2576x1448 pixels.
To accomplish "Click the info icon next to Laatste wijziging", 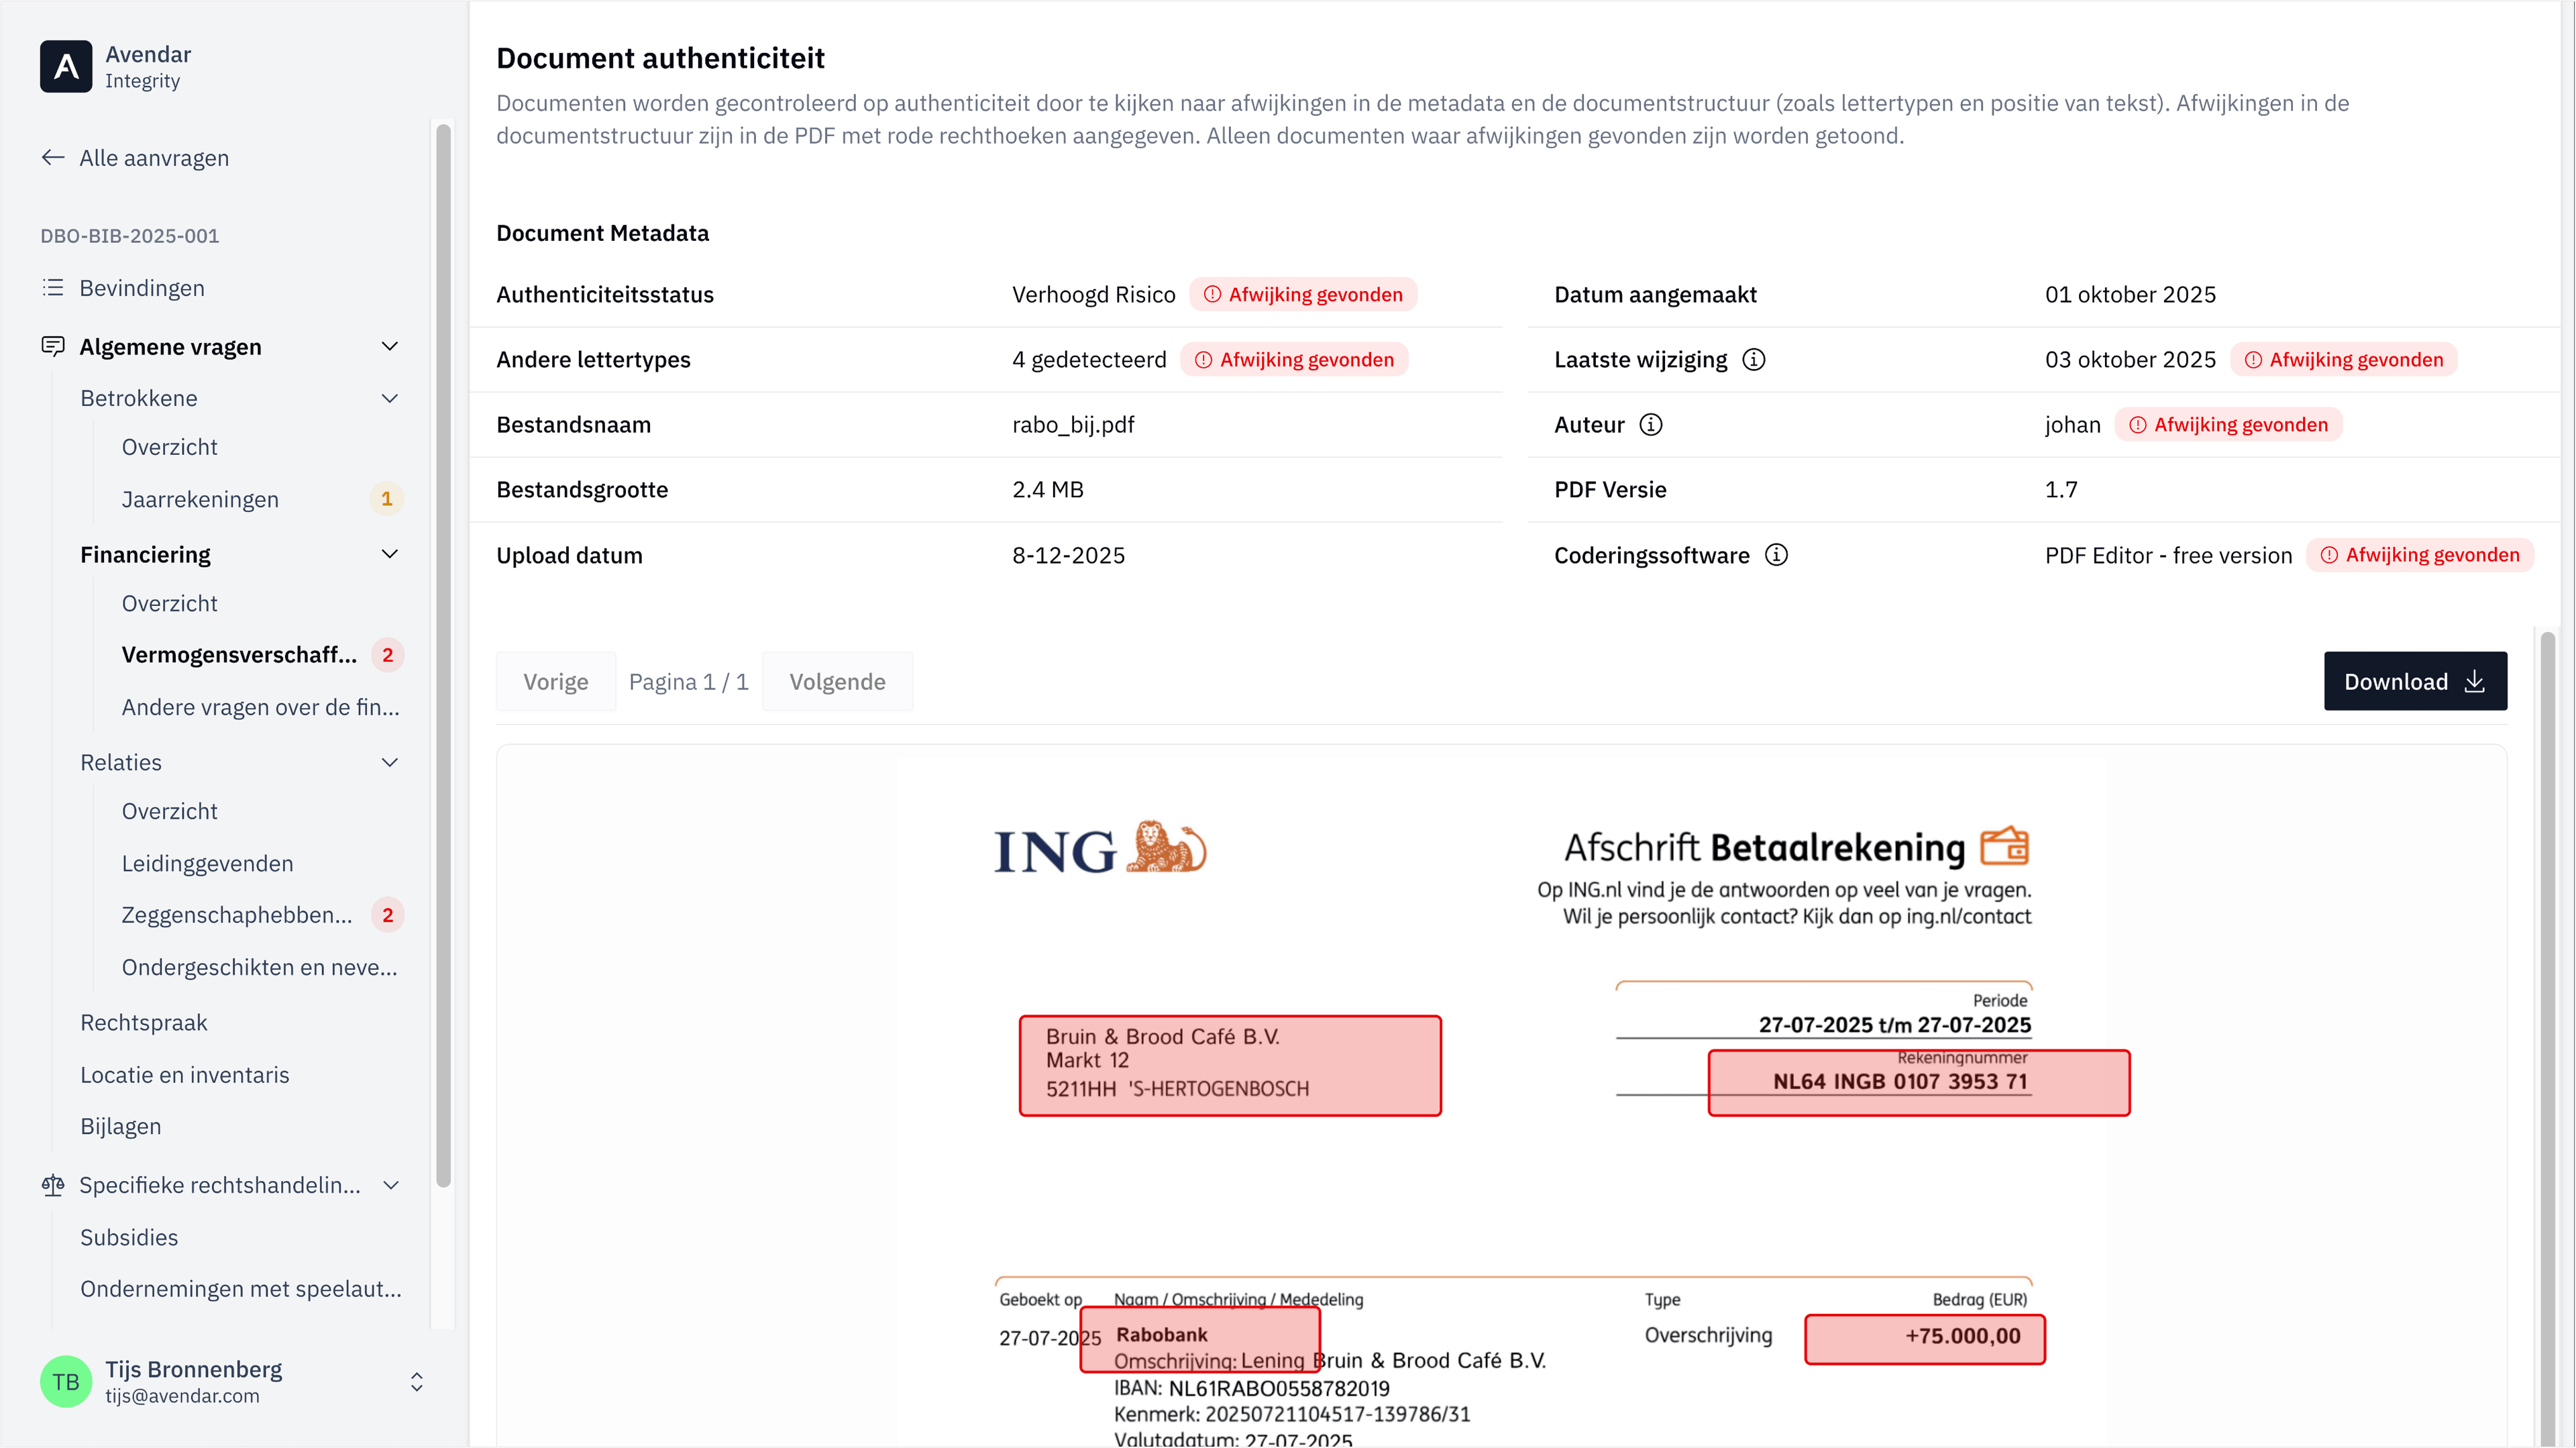I will coord(1754,359).
